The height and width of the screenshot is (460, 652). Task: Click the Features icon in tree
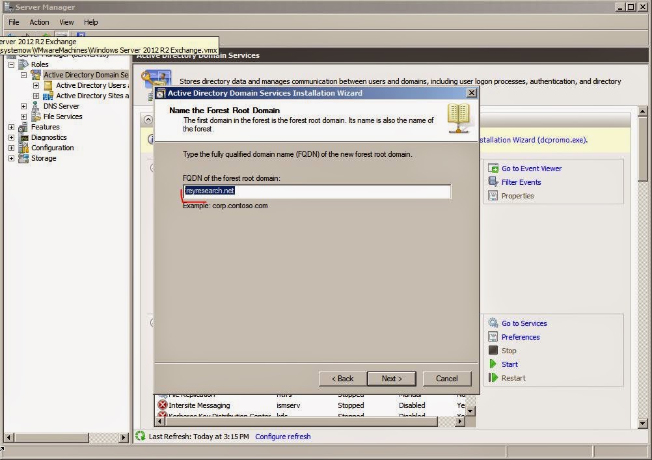[23, 127]
